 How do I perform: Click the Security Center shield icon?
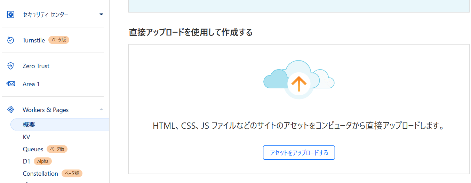pos(11,15)
